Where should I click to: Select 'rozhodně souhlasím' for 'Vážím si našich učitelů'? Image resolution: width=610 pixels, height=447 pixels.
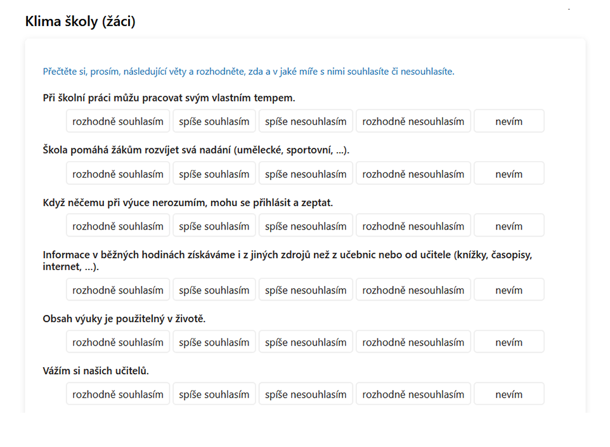tap(118, 394)
